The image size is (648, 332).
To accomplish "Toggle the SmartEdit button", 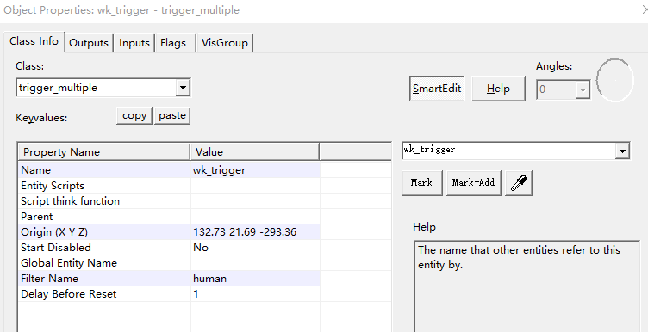I will click(437, 89).
